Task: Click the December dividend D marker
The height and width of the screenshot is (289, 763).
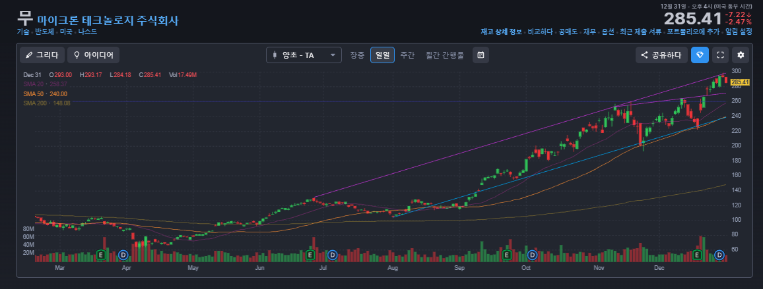Action: click(x=719, y=255)
